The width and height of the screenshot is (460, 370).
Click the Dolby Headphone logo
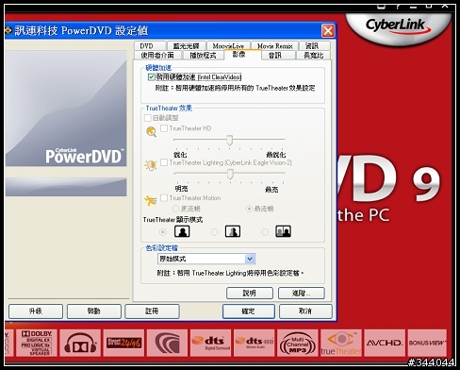(x=80, y=343)
